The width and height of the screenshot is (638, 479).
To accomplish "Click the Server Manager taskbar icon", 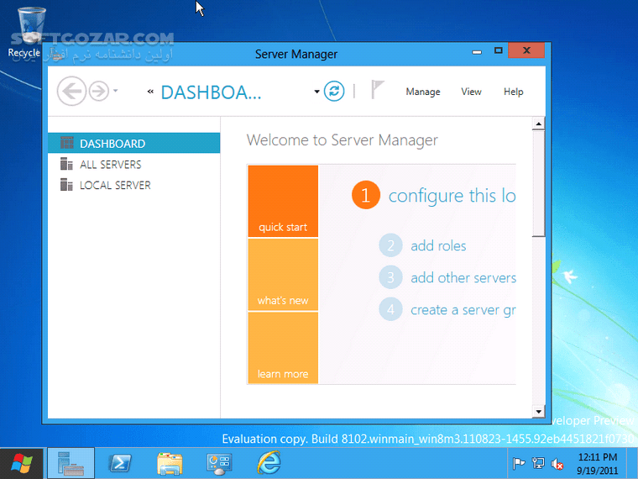I will [71, 464].
